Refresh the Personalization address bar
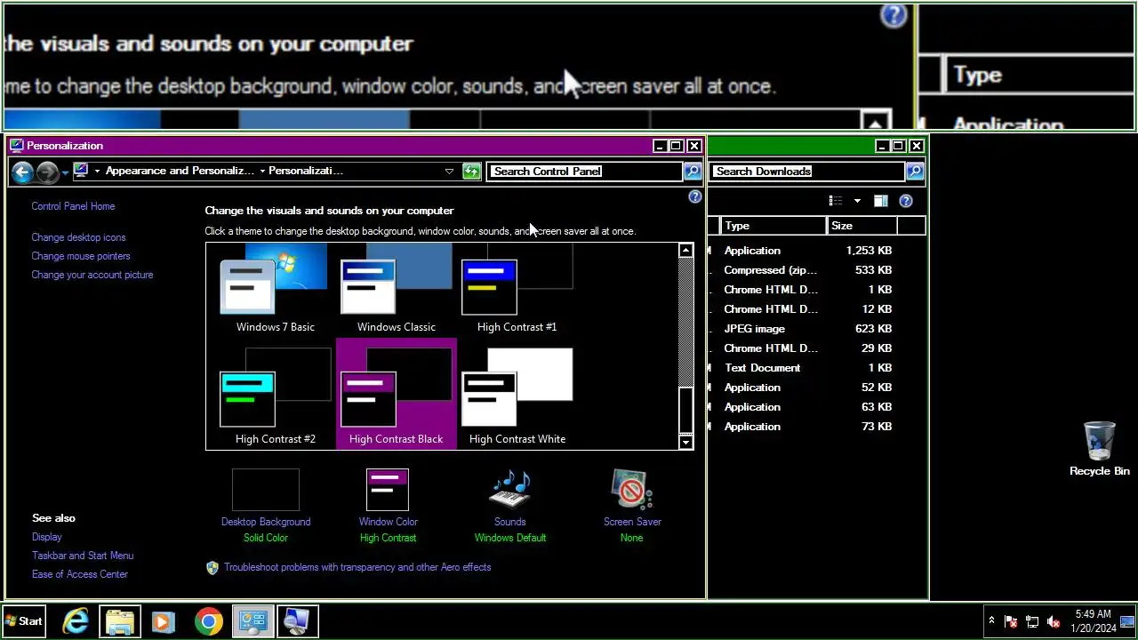Viewport: 1138px width, 640px height. click(471, 171)
